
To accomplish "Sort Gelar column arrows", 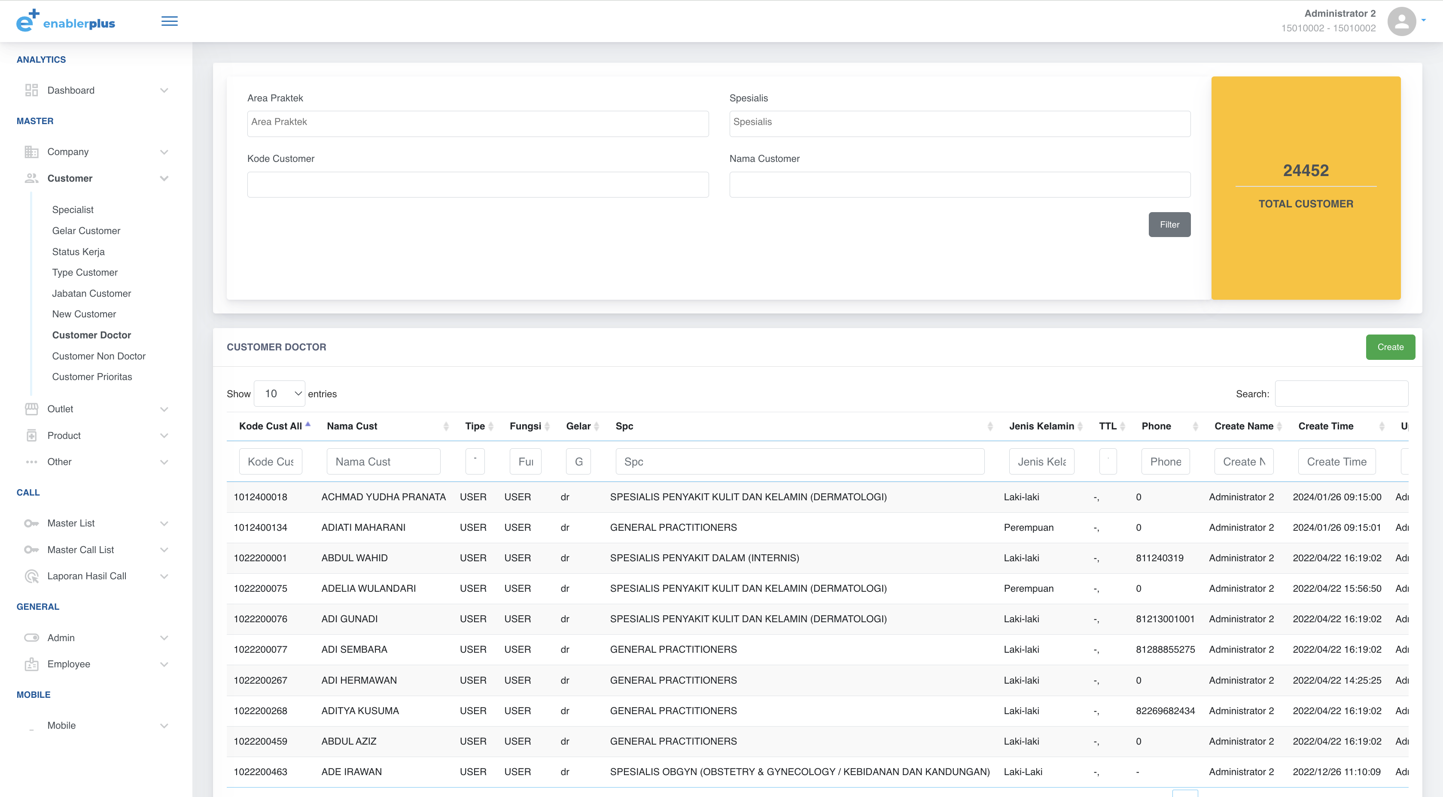I will tap(597, 426).
